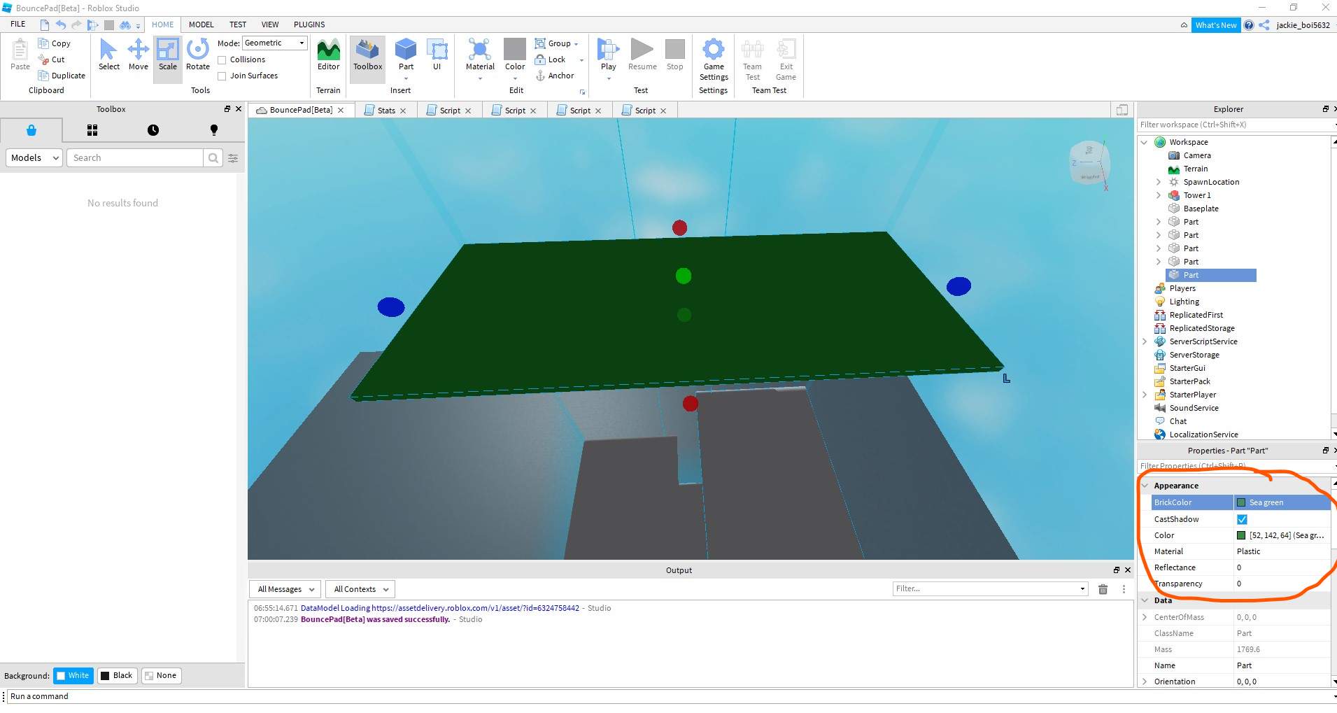Image resolution: width=1337 pixels, height=713 pixels.
Task: Copy the selection
Action: (55, 43)
